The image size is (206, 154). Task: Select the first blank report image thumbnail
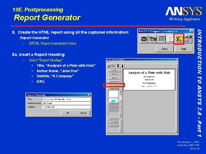point(114,94)
